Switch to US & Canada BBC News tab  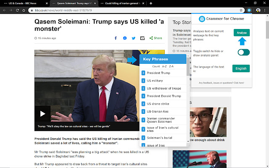(24, 3)
